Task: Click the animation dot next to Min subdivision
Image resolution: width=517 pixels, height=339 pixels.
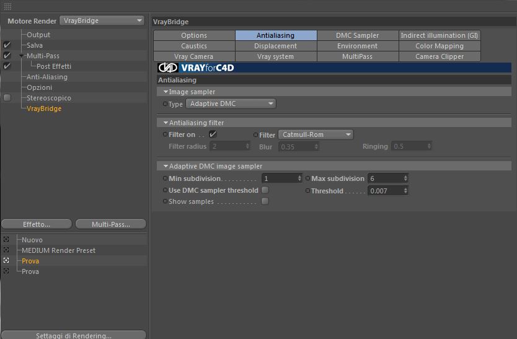Action: 165,178
